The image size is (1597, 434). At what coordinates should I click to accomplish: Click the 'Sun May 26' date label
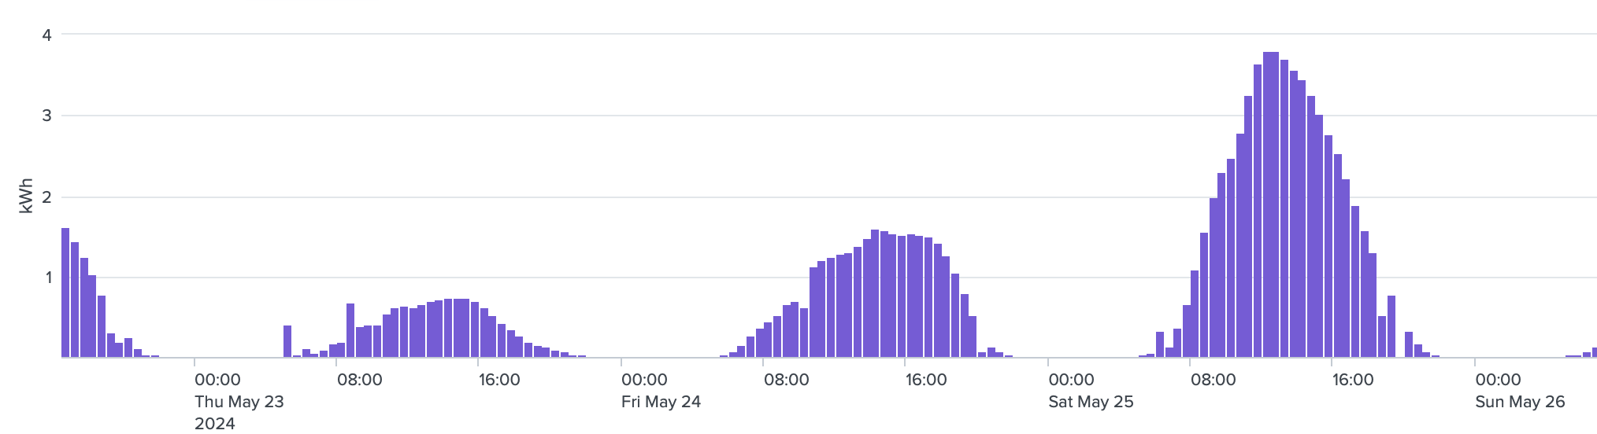[1520, 402]
